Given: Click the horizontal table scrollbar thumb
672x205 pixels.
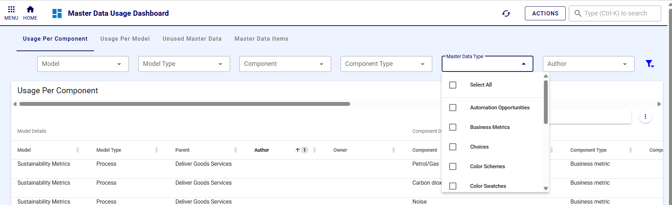Looking at the screenshot, I should click(x=184, y=104).
